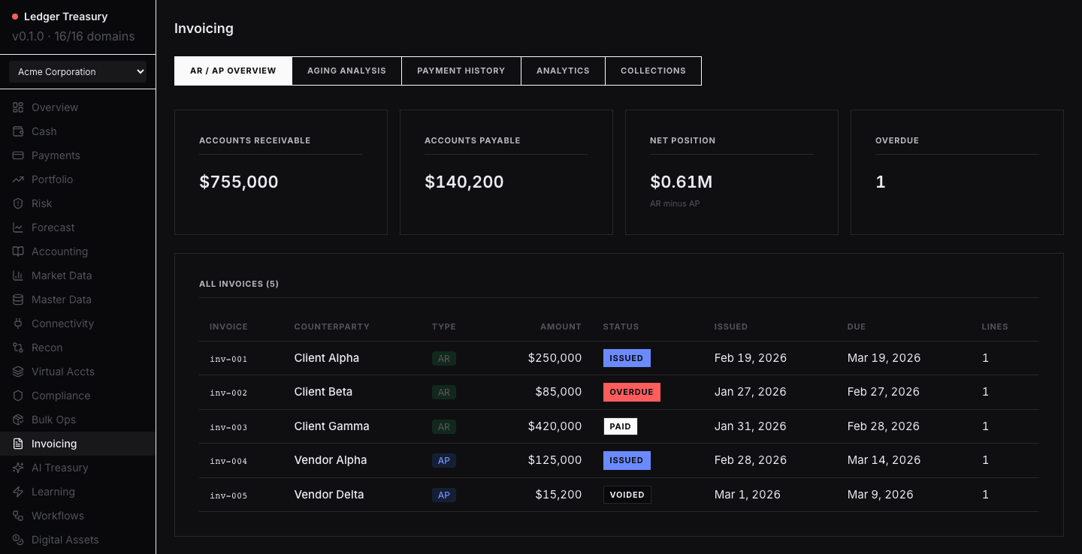The height and width of the screenshot is (554, 1082).
Task: Click the $420,000 amount cell
Action: 555,426
